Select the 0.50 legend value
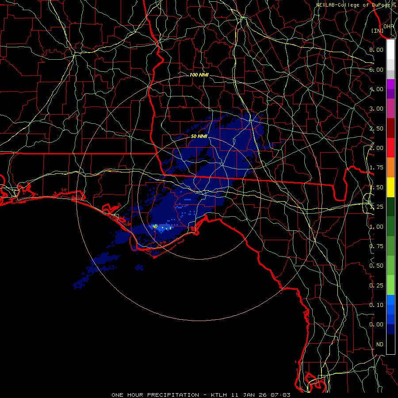398x398 pixels. pyautogui.click(x=376, y=266)
